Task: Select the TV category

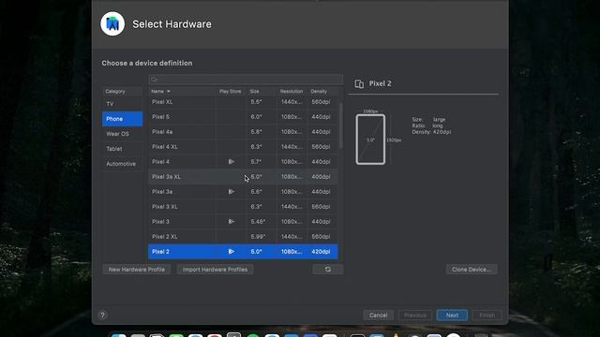Action: pyautogui.click(x=123, y=104)
